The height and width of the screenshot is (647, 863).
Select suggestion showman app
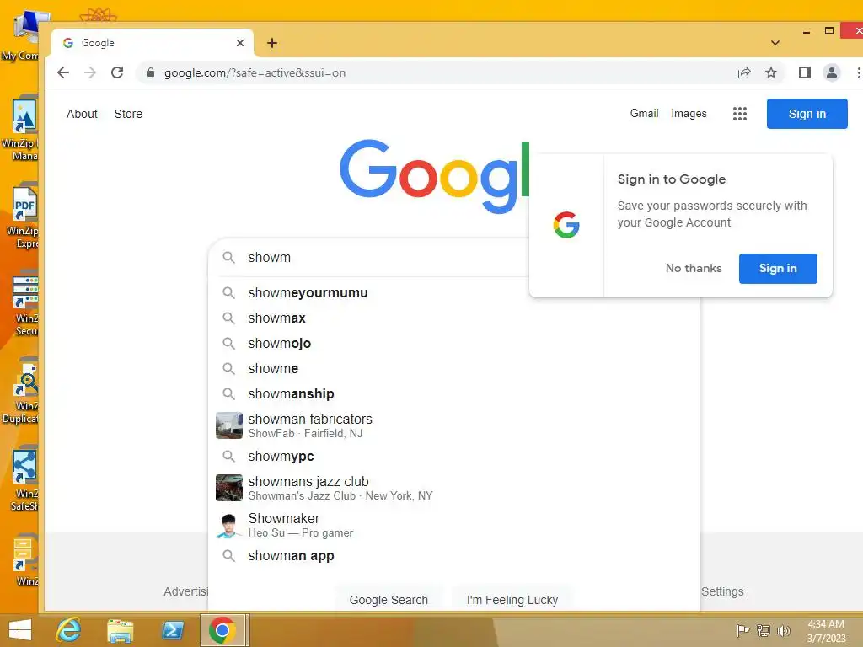453,556
